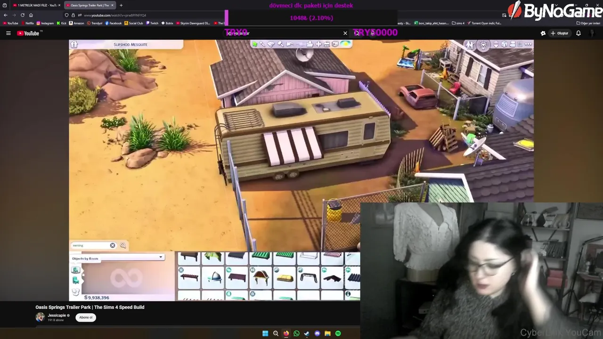Click the Oasis Springs Trailer Park video title
The width and height of the screenshot is (603, 339).
click(x=90, y=307)
